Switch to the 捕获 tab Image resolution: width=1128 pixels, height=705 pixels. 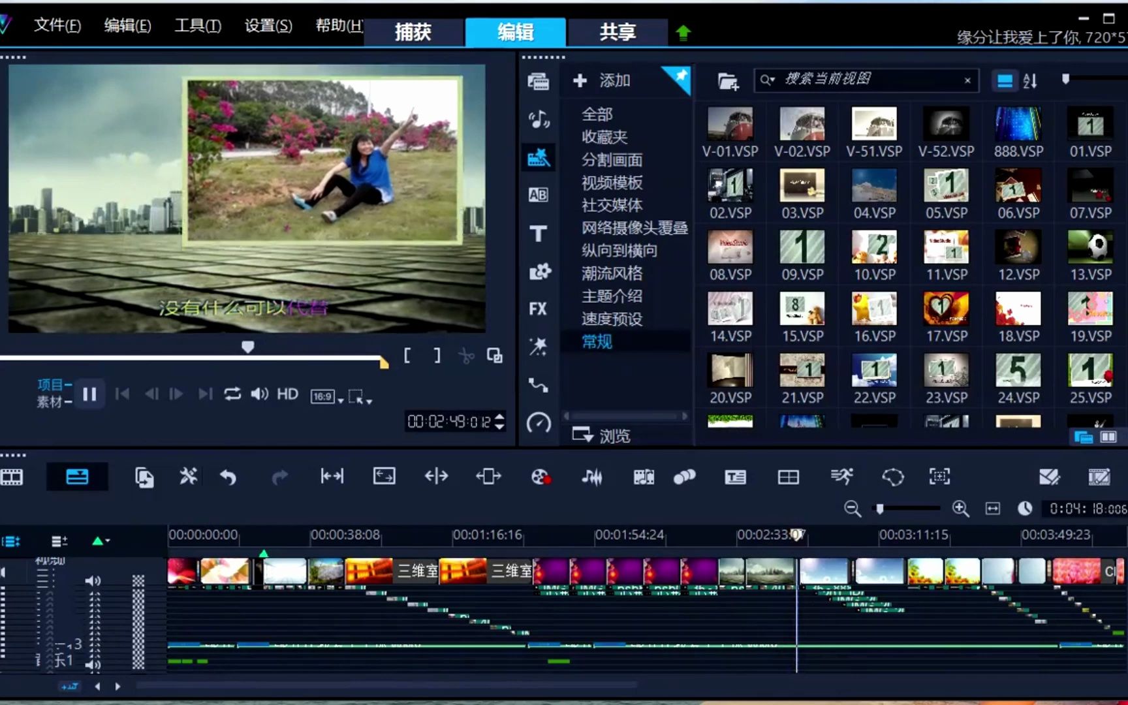tap(413, 32)
